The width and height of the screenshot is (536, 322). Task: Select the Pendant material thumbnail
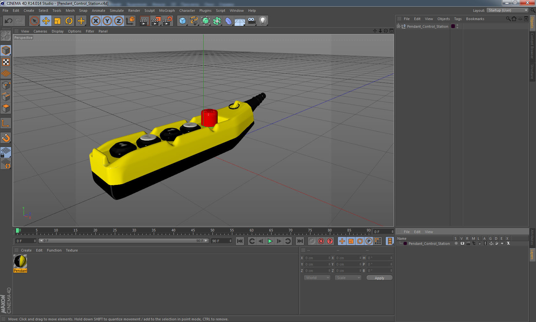[20, 264]
